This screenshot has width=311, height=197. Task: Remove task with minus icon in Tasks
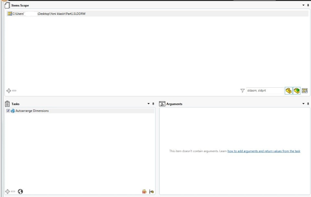coord(13,192)
